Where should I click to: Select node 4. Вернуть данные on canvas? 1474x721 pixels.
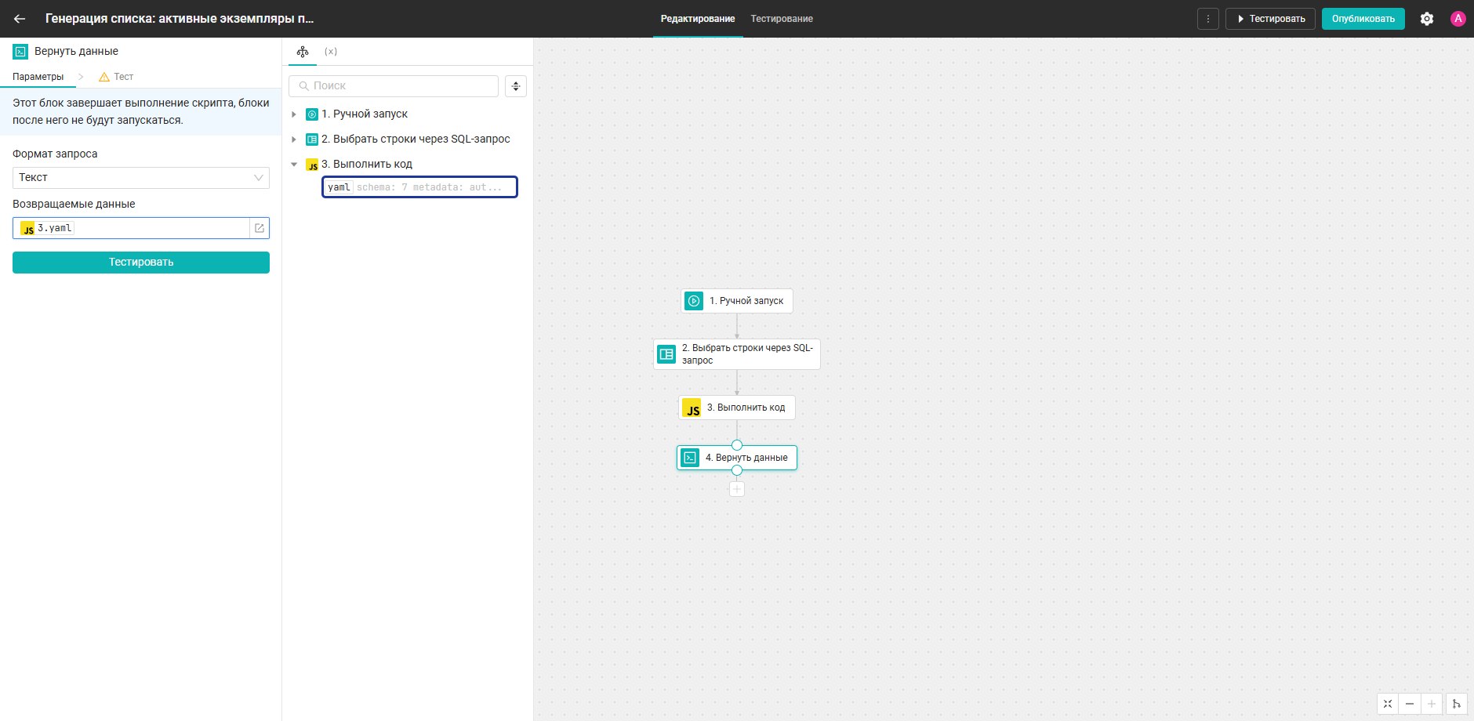coord(737,458)
